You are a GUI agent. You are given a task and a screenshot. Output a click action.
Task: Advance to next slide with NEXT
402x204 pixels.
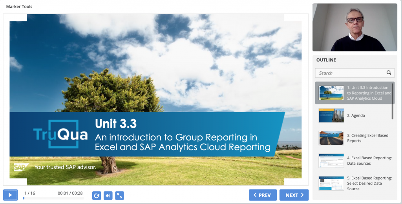click(294, 195)
